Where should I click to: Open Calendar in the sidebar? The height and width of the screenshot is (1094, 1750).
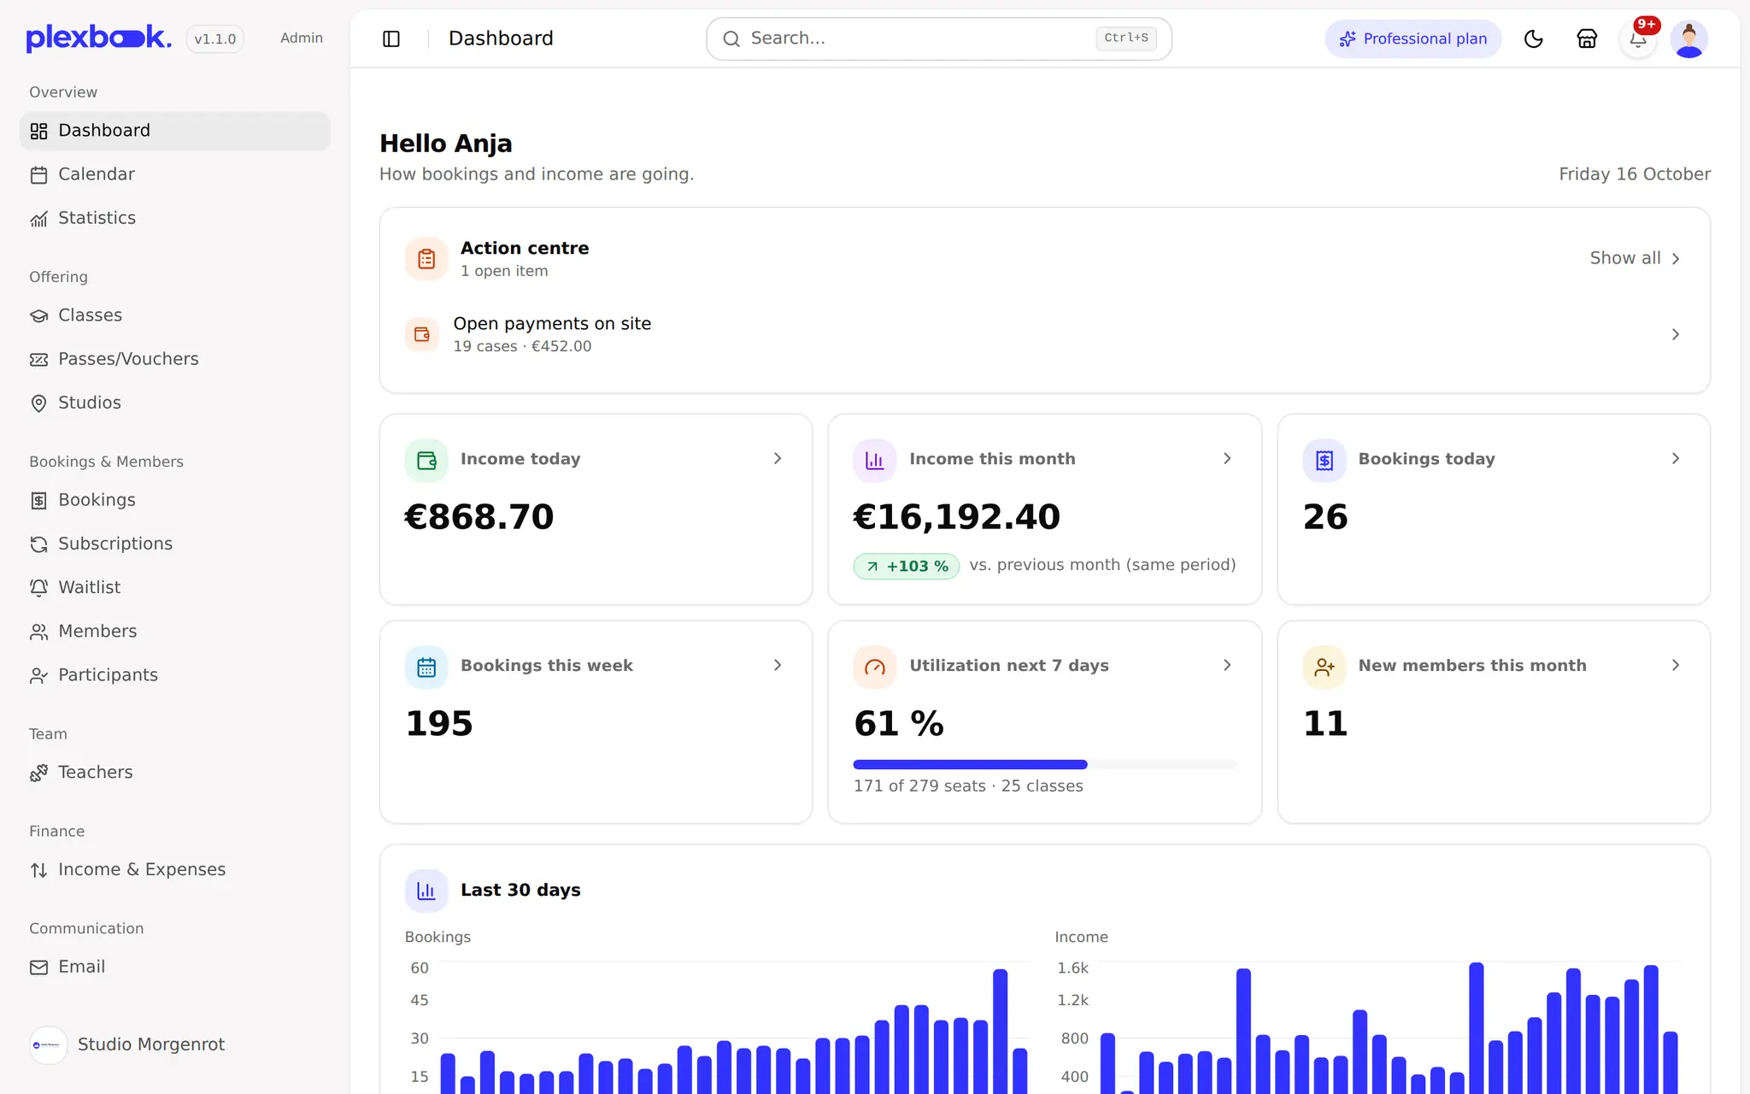[x=174, y=174]
